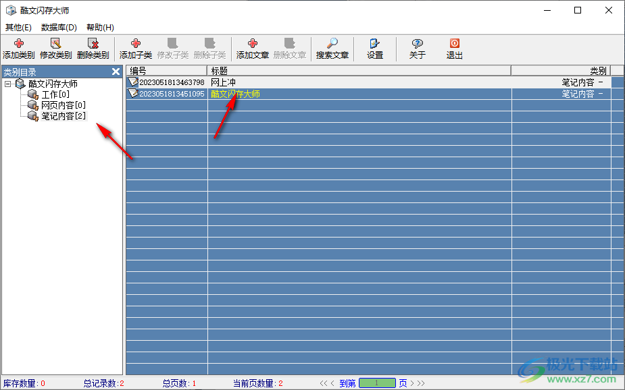Click the 添加类别 toolbar icon
Image resolution: width=625 pixels, height=390 pixels.
click(x=18, y=43)
